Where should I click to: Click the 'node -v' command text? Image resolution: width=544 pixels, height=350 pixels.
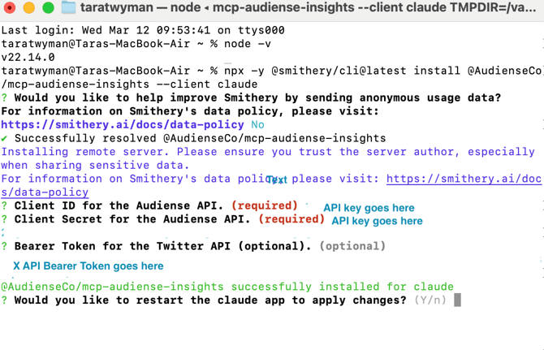click(x=248, y=44)
